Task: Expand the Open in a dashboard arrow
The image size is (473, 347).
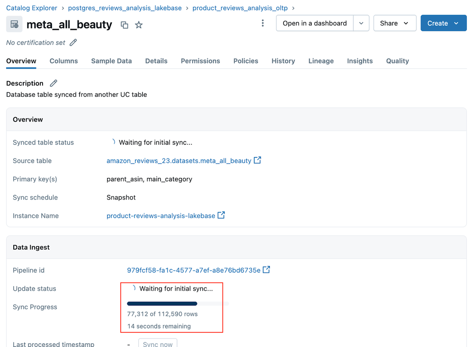Action: 361,23
